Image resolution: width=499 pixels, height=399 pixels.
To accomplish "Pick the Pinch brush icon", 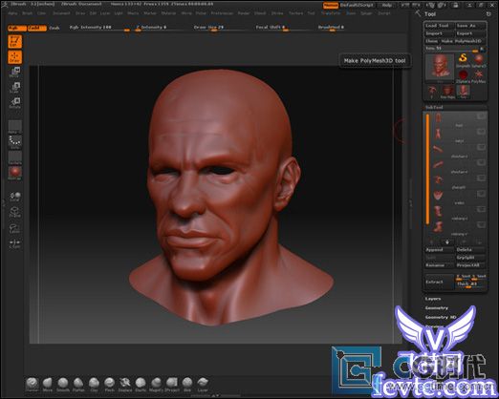I will coord(109,384).
